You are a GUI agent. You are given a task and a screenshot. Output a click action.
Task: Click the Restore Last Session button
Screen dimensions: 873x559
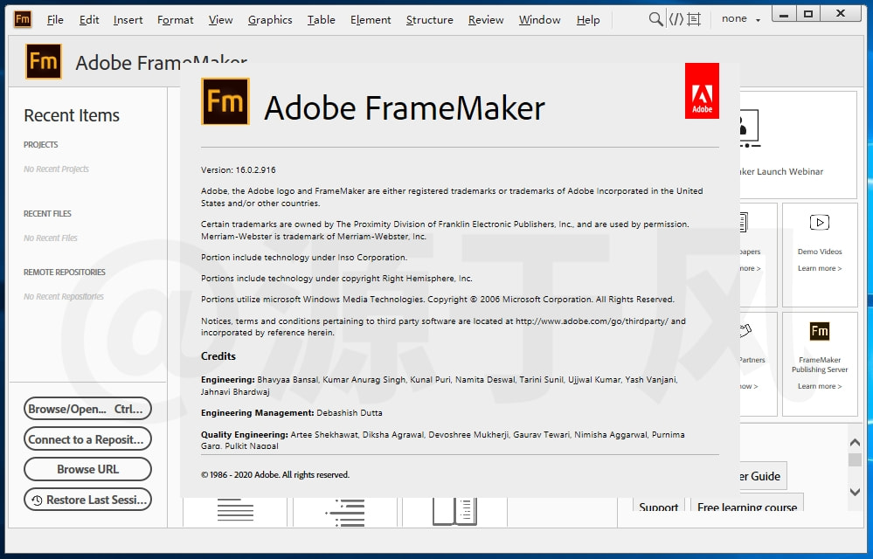coord(87,500)
